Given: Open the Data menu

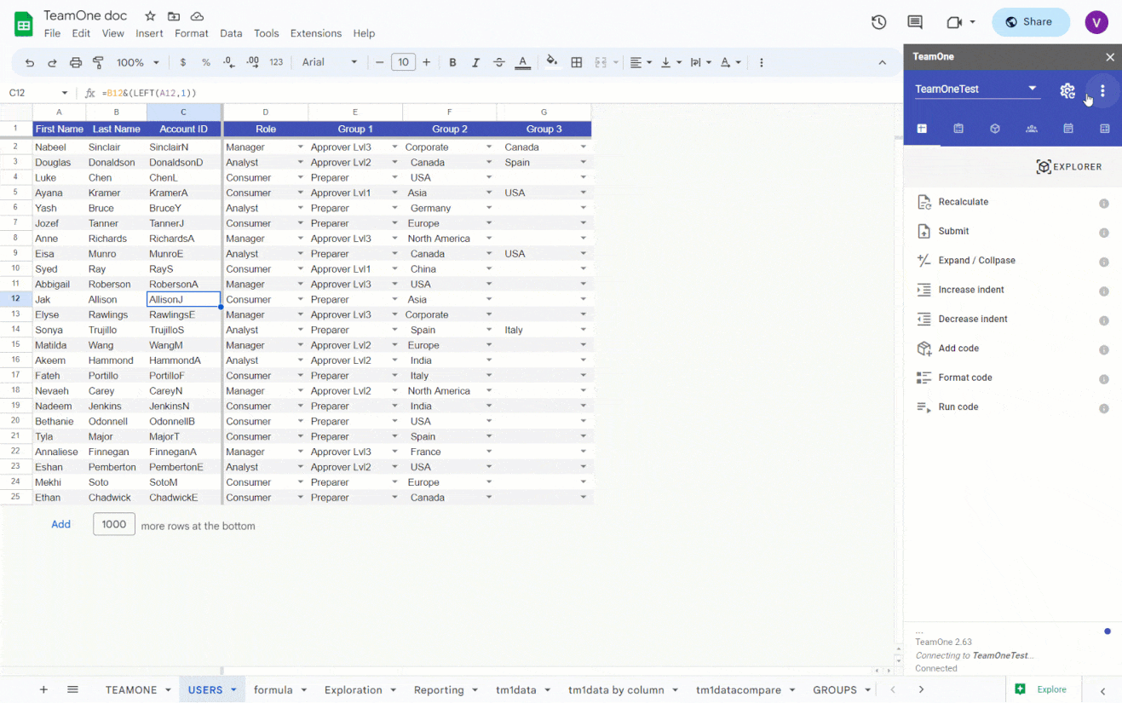Looking at the screenshot, I should 231,33.
